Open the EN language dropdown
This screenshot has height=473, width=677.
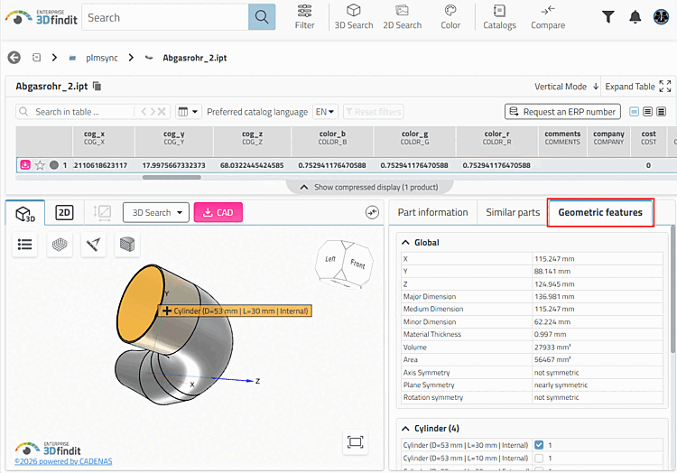(325, 112)
